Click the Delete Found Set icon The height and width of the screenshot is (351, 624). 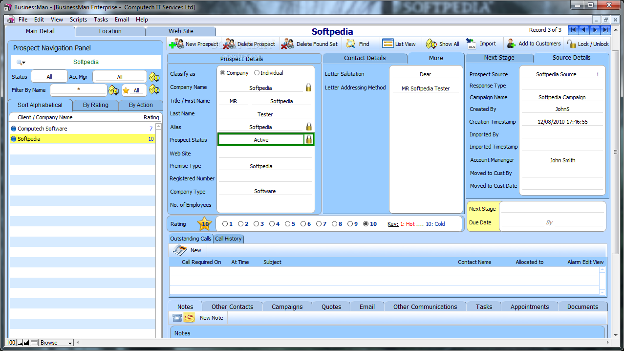click(288, 44)
